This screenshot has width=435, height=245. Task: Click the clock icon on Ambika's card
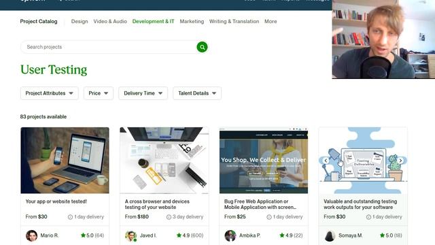[x=269, y=217]
